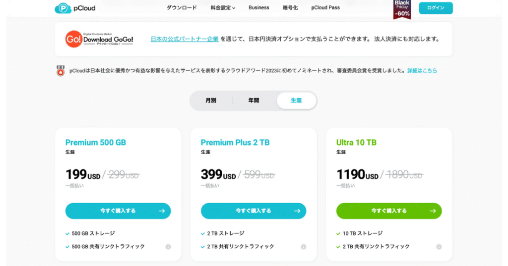Buy the Premium 500 GB plan
Viewport: 508px width, 266px height.
point(118,211)
